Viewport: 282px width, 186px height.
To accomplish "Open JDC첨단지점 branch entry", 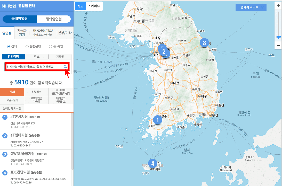I will pyautogui.click(x=36, y=177).
